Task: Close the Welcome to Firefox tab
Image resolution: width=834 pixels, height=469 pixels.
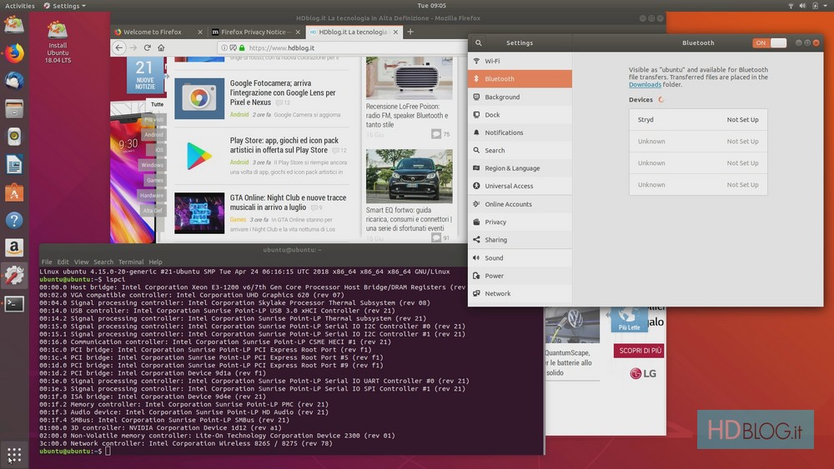Action: [x=200, y=32]
